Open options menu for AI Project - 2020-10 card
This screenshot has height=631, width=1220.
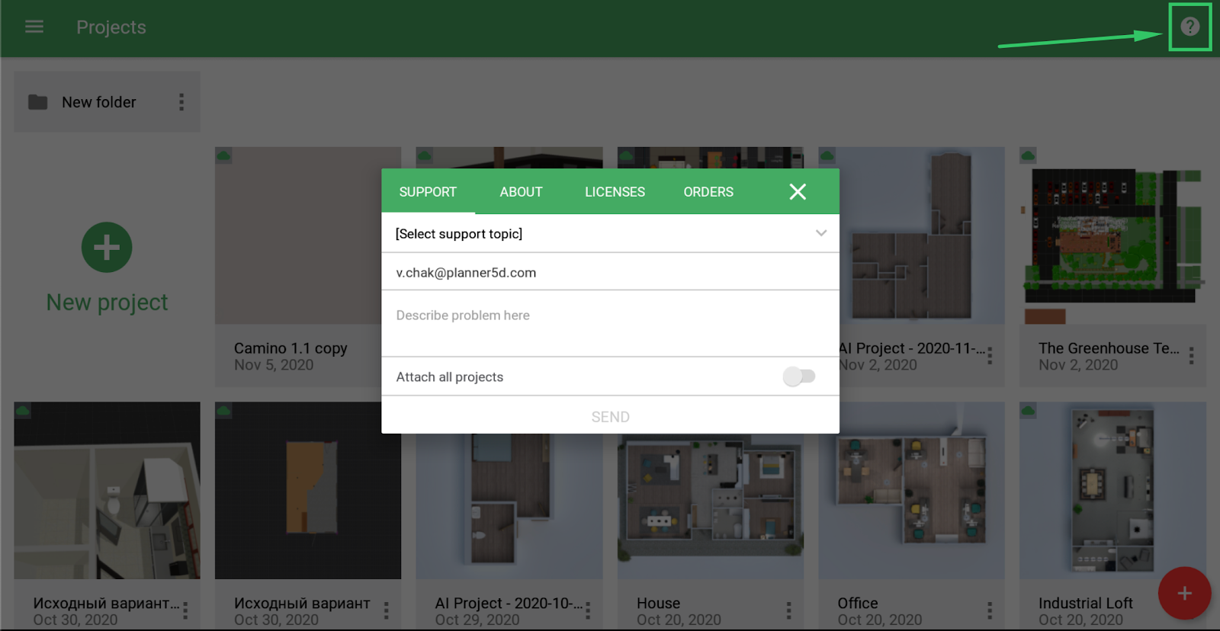coord(588,610)
